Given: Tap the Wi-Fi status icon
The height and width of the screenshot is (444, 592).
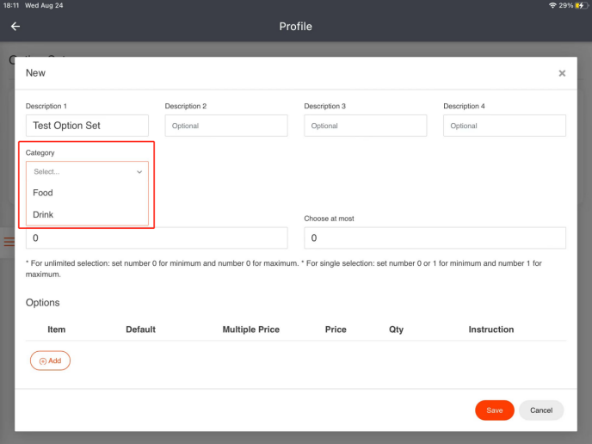Looking at the screenshot, I should pos(552,5).
